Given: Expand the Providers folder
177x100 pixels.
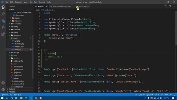Looking at the screenshot, I should pos(18,21).
